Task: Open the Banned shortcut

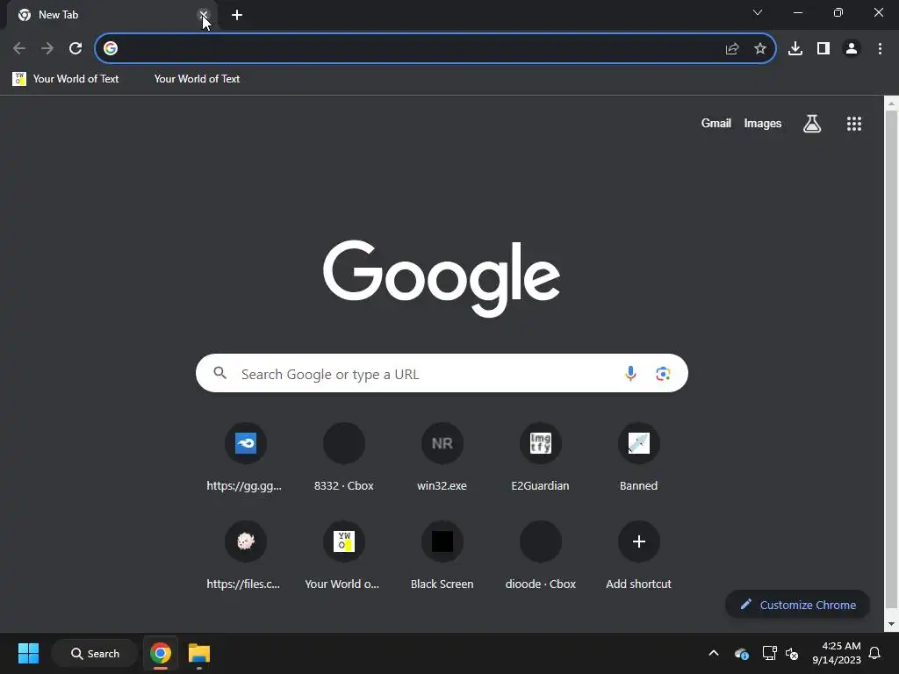Action: (639, 457)
